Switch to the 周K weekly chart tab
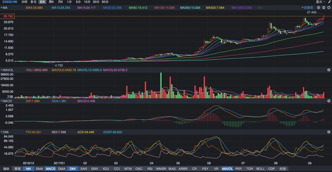Screen dimensions: 332x172 click(x=51, y=2)
